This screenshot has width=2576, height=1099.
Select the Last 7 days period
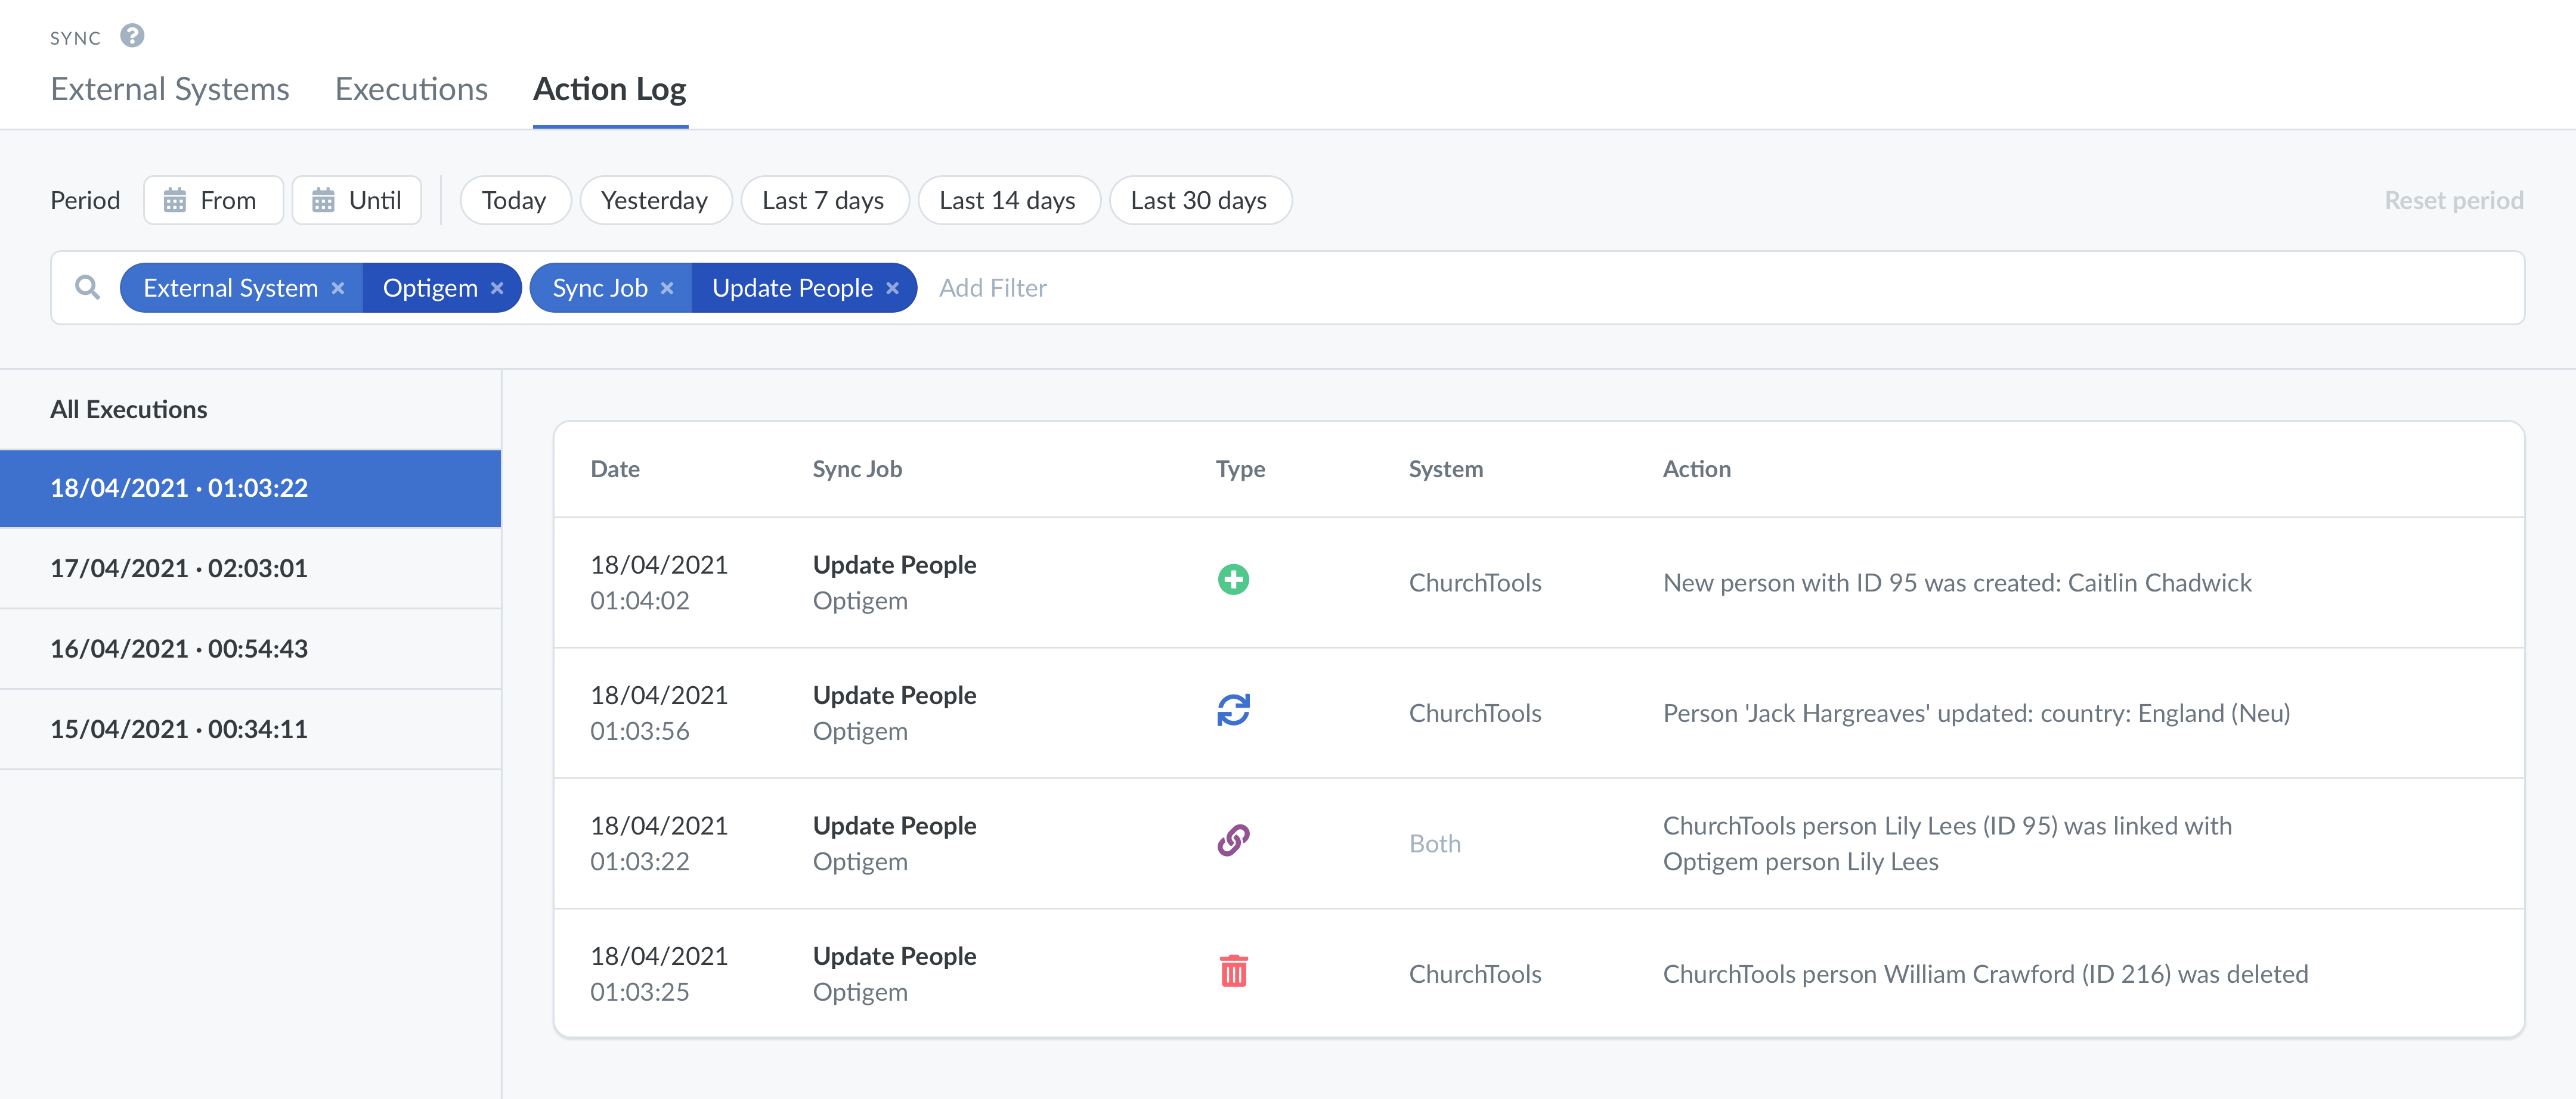pyautogui.click(x=824, y=201)
